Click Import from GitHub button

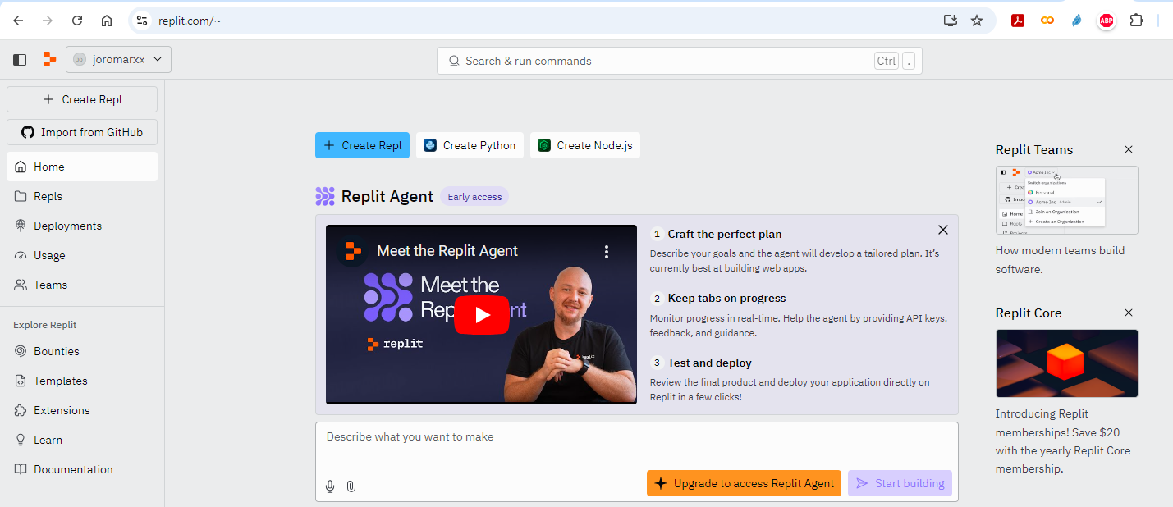(82, 132)
